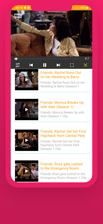Screen dimensions: 103x224
Task: Play the Ross Emergency Room thumbnail
Action: (x=26, y=171)
